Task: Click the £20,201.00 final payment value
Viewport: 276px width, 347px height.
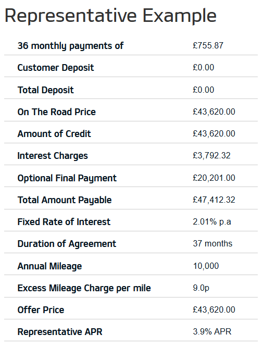Action: tap(214, 178)
